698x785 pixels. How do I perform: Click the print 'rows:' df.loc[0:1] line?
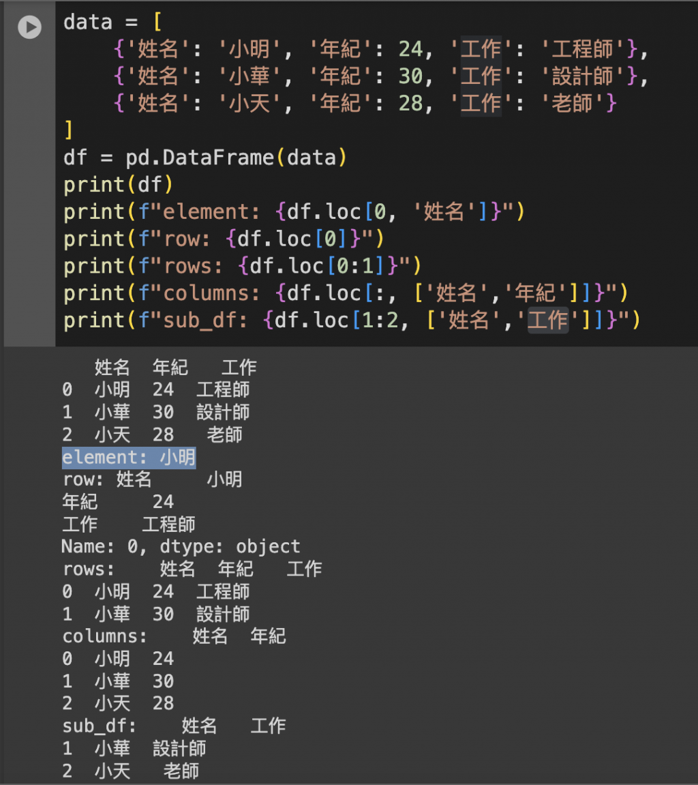243,266
